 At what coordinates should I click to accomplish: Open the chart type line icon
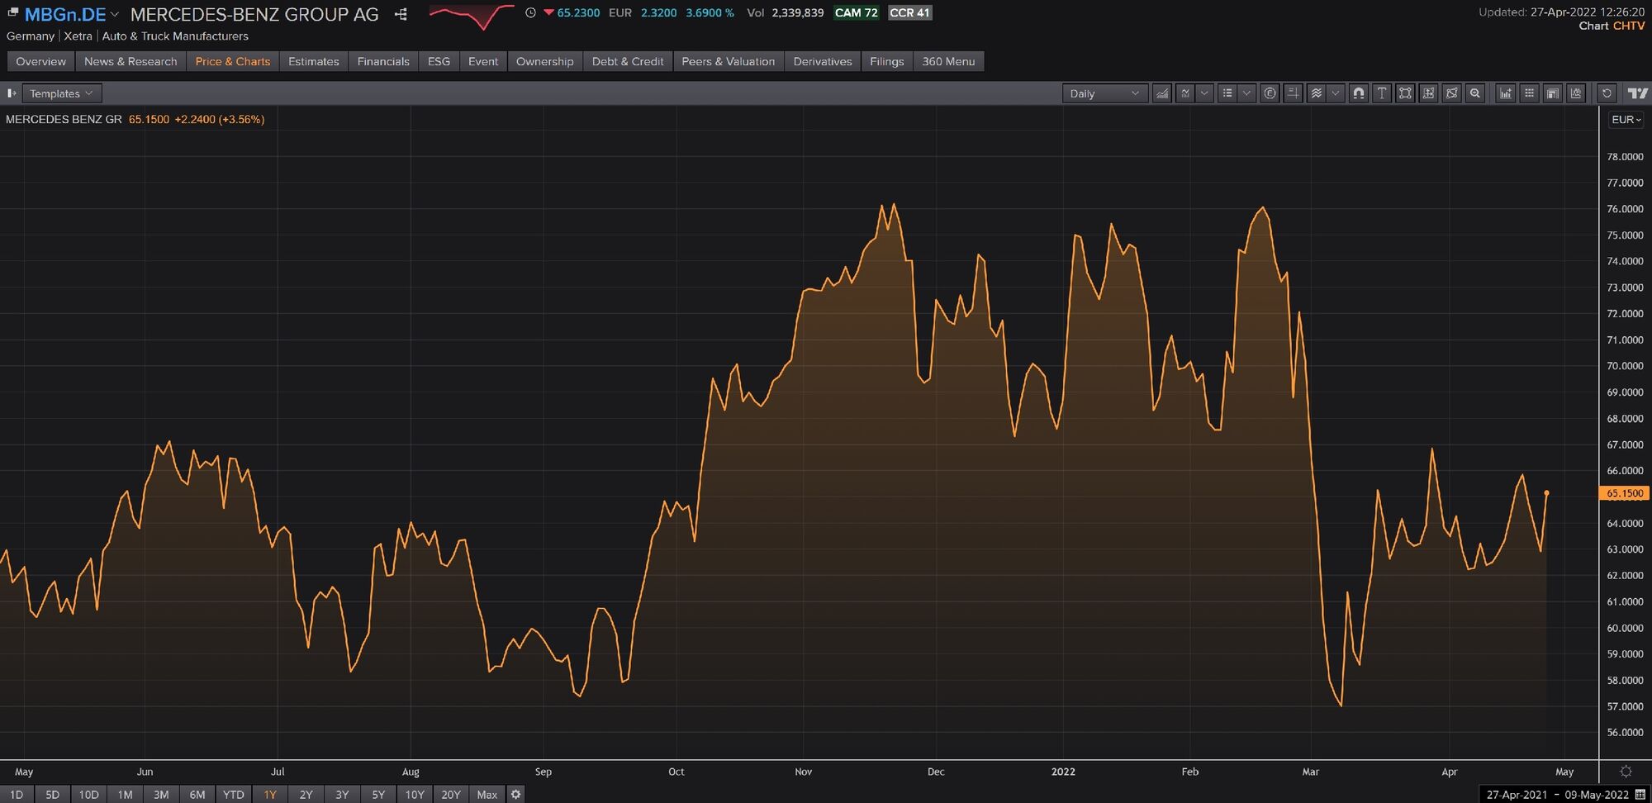pyautogui.click(x=1161, y=93)
